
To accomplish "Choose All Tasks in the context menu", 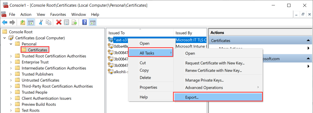I will point(150,53).
